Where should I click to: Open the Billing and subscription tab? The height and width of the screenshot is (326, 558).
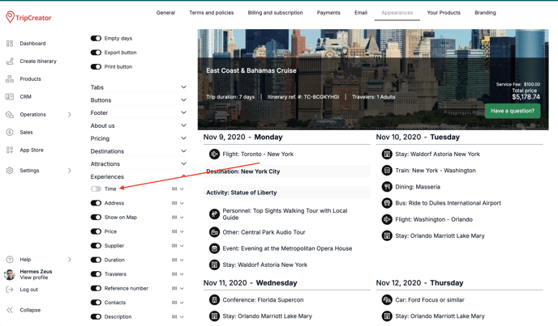pyautogui.click(x=275, y=13)
